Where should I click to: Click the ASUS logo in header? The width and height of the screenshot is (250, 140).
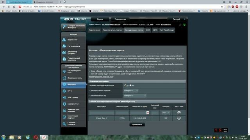(68, 19)
